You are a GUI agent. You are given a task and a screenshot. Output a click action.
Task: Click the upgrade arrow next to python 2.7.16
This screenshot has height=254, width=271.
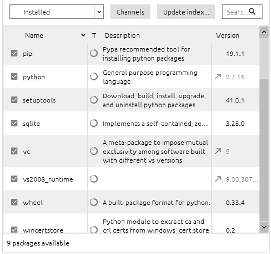218,77
